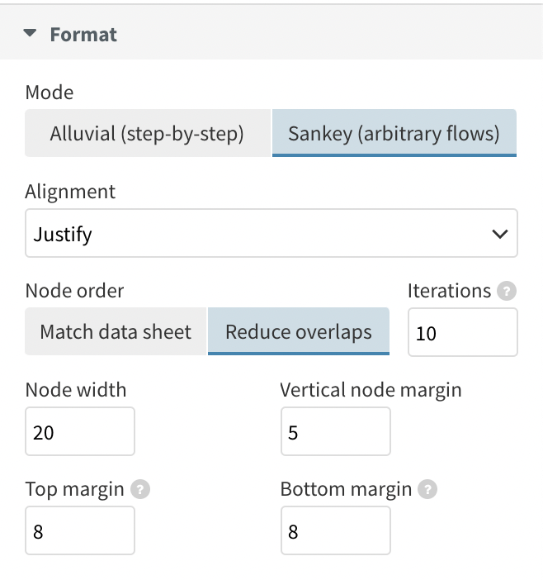The height and width of the screenshot is (580, 543).
Task: Open the Iterations help icon
Action: pyautogui.click(x=507, y=291)
